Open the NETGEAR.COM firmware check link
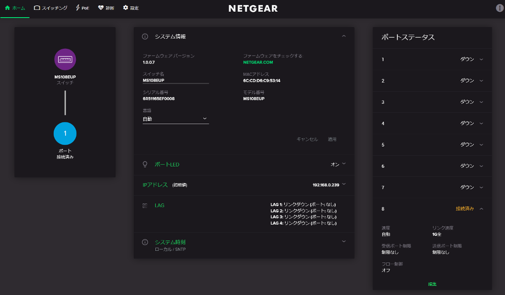 [x=258, y=63]
